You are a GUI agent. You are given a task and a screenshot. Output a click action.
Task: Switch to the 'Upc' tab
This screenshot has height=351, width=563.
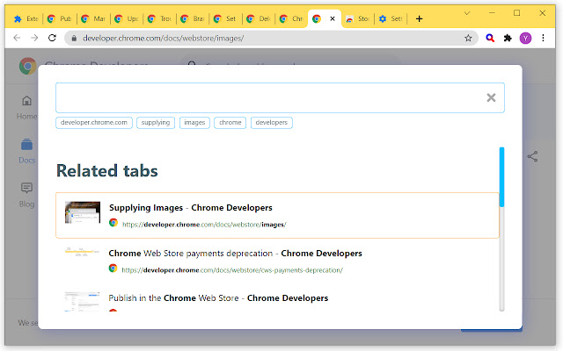click(x=127, y=18)
